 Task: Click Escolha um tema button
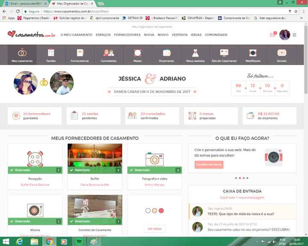point(209,164)
